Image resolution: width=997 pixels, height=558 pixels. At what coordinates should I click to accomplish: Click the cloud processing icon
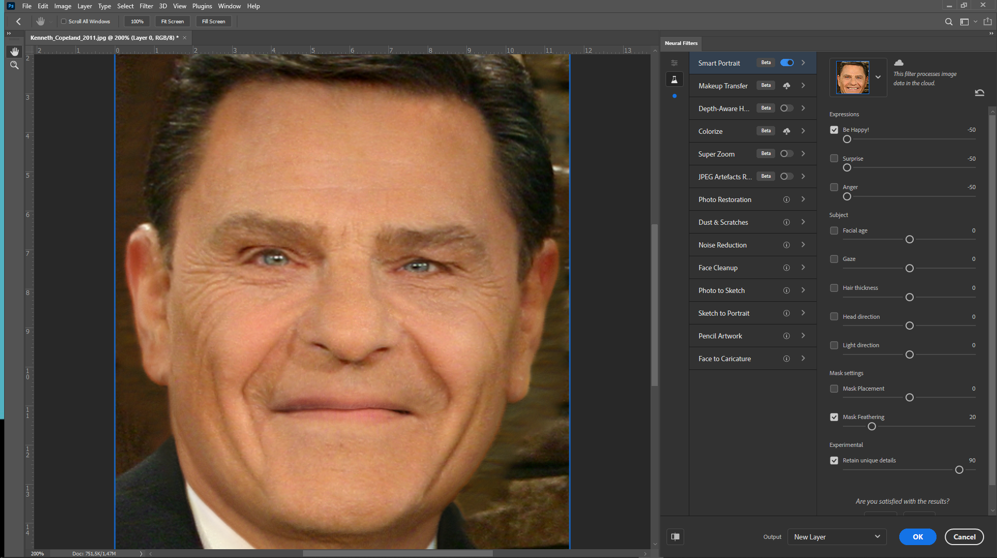(899, 63)
